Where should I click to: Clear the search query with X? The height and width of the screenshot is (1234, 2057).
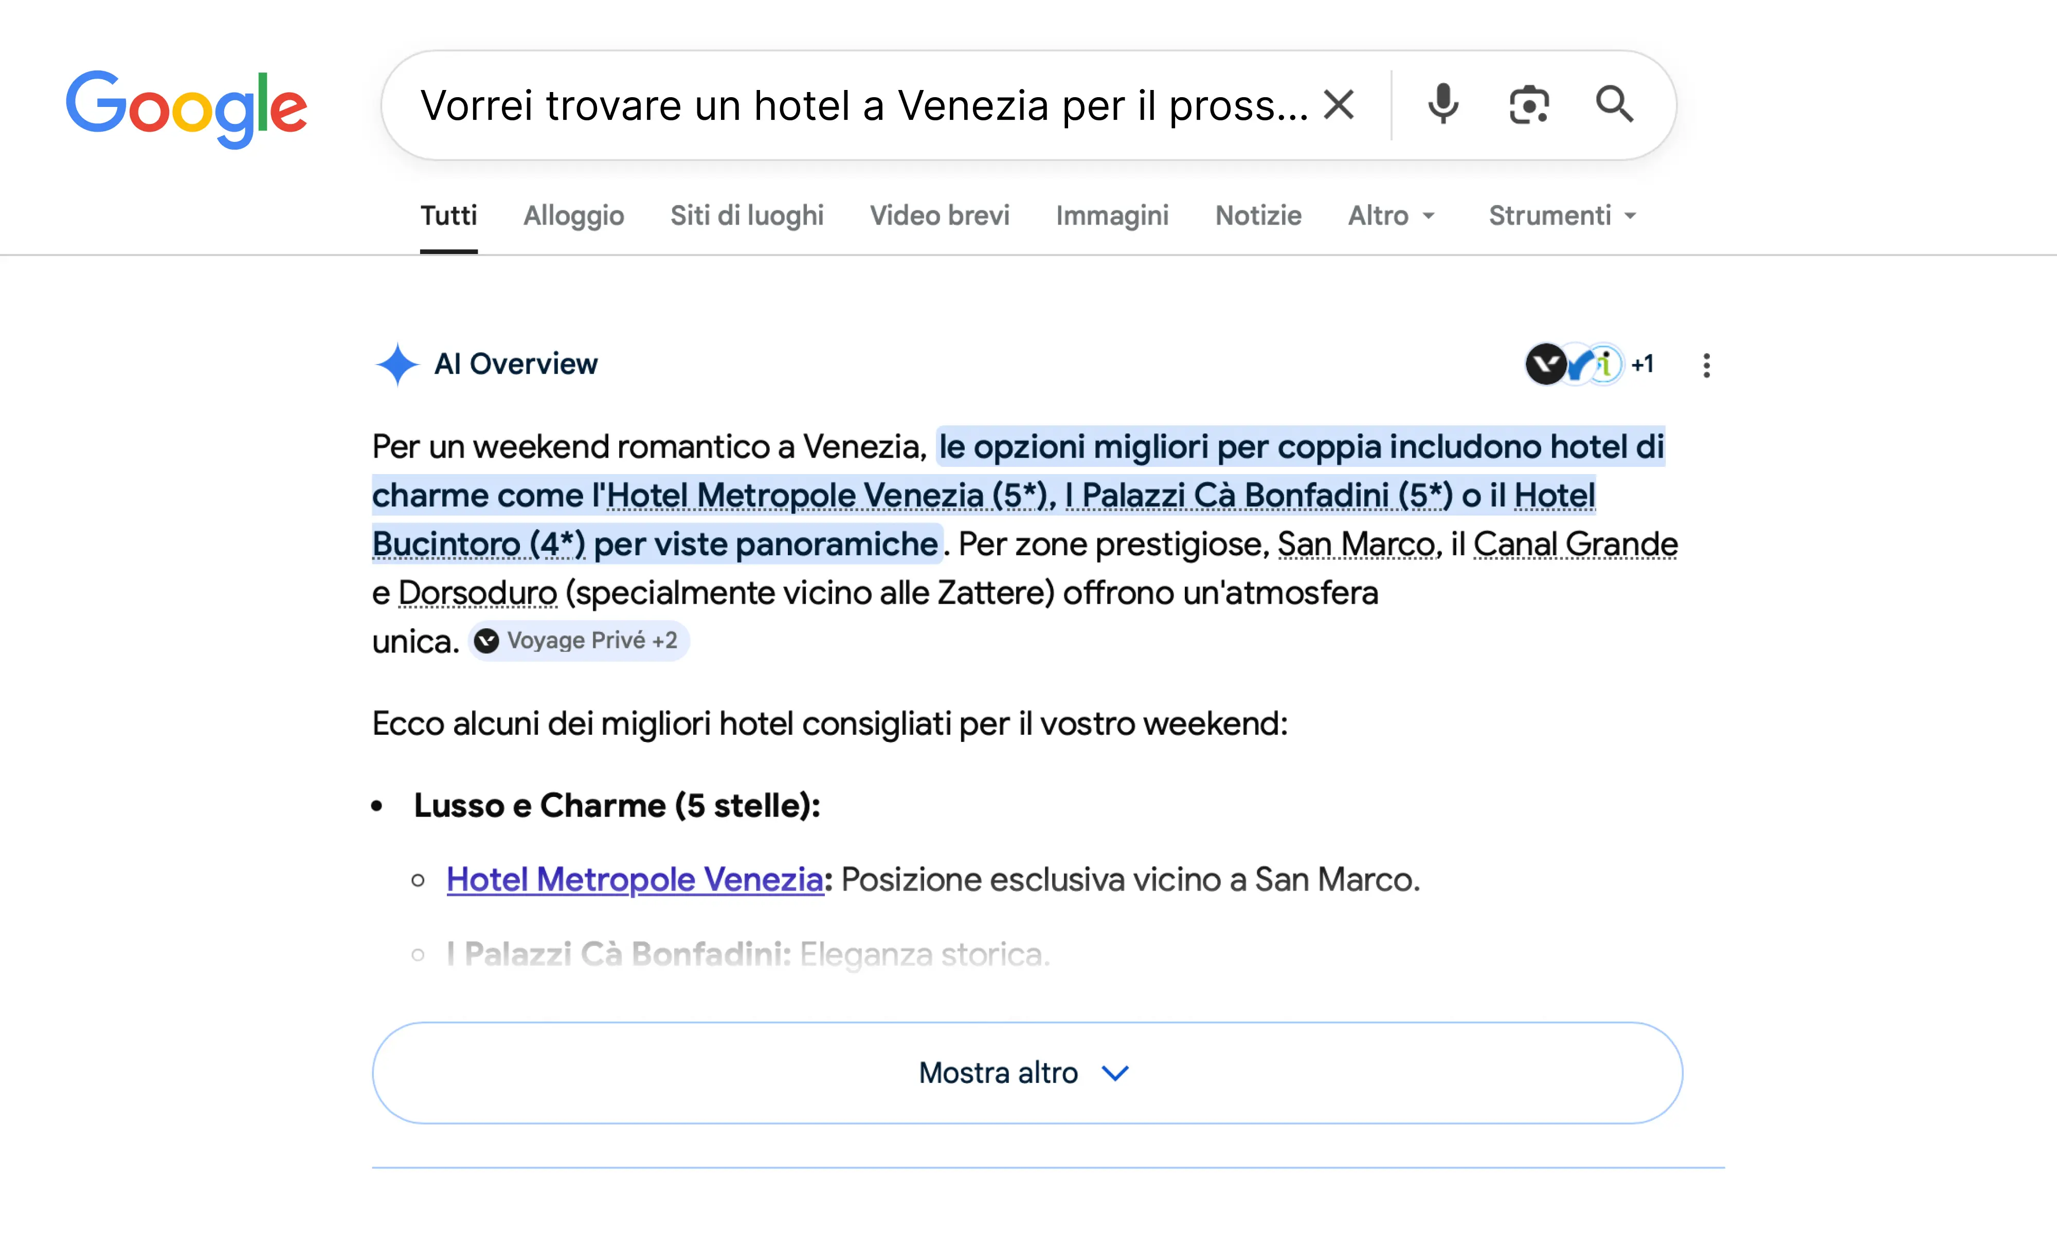click(1339, 105)
